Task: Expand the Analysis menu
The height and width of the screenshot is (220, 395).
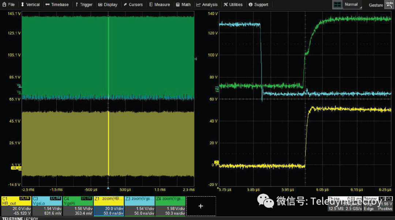Action: (x=207, y=5)
